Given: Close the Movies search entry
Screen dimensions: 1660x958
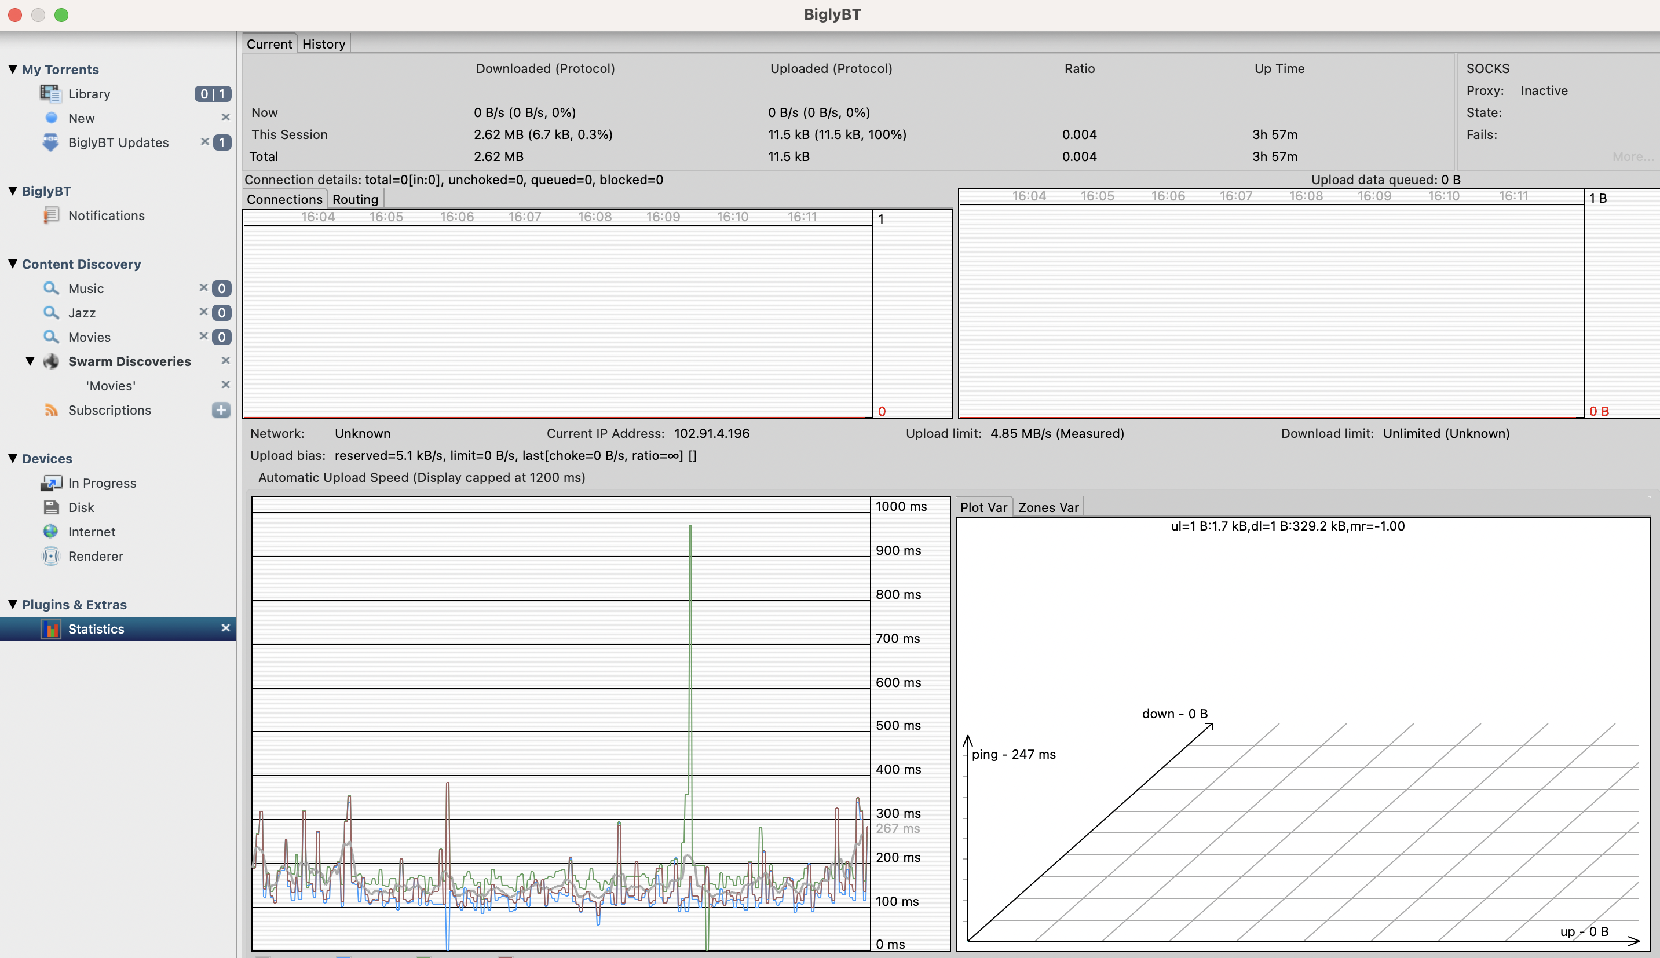Looking at the screenshot, I should click(204, 336).
